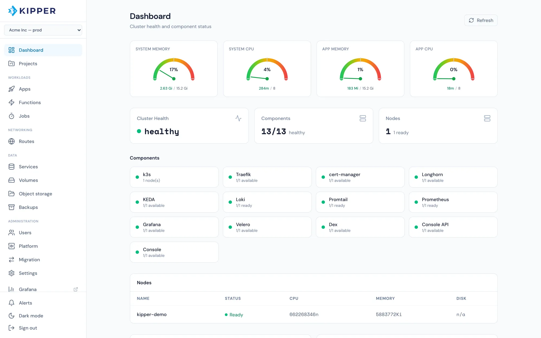Click the 5883772Ki memory value
The width and height of the screenshot is (541, 338).
pyautogui.click(x=389, y=314)
